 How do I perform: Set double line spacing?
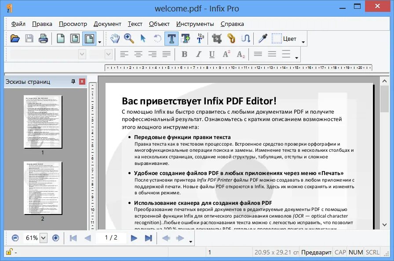[286, 54]
